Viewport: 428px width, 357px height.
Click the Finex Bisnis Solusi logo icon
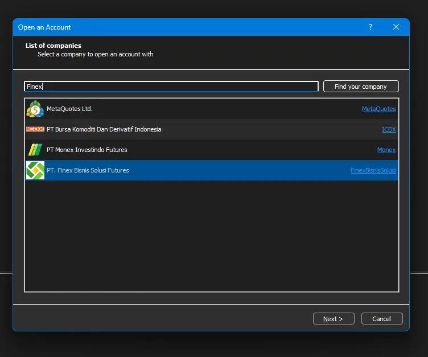coord(35,170)
